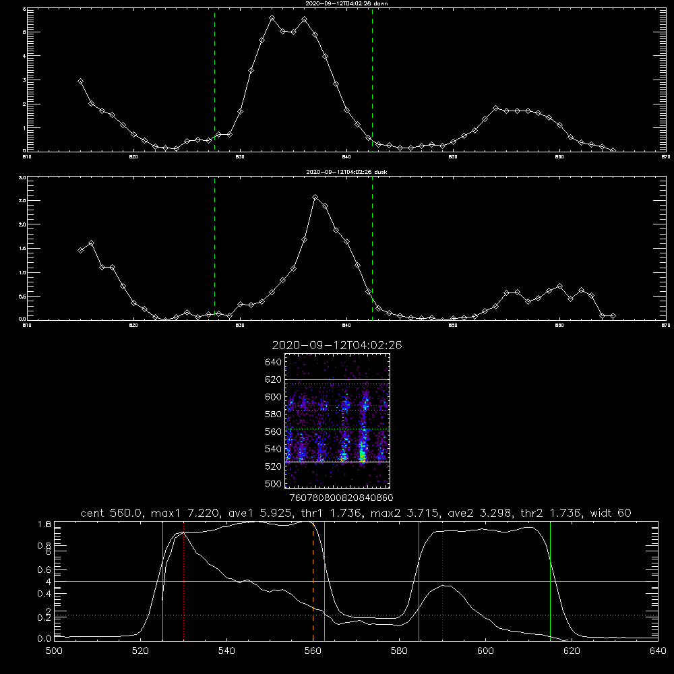The height and width of the screenshot is (674, 674).
Task: Click the left green dashed line in dusk plot
Action: tap(214, 249)
